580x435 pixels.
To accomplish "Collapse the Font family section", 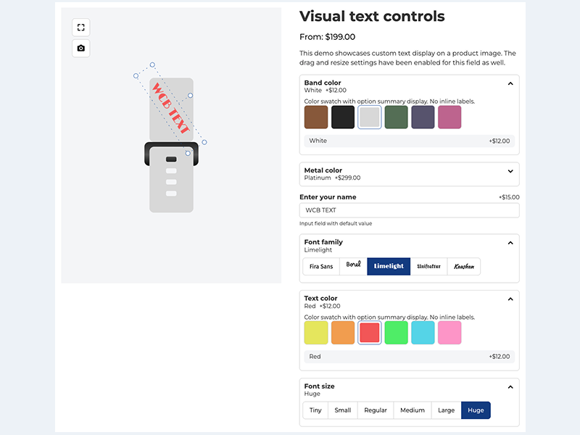I will pos(510,243).
